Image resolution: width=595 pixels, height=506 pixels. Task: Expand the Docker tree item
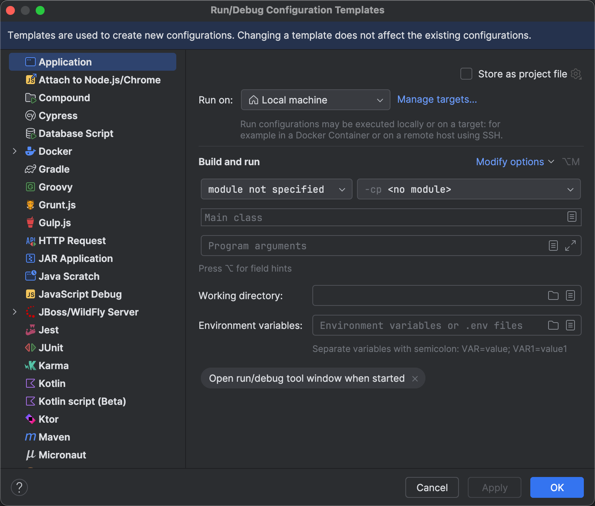pyautogui.click(x=15, y=151)
